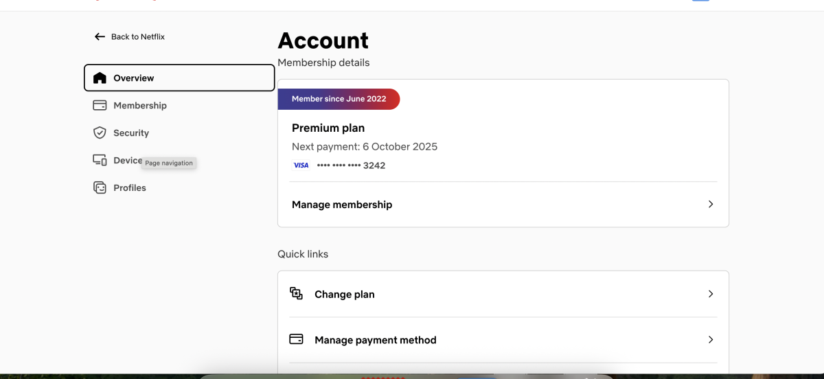
Task: Click the Membership card icon in sidebar
Action: click(100, 106)
